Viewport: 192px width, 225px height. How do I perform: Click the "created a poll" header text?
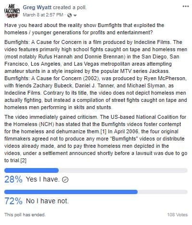point(70,7)
